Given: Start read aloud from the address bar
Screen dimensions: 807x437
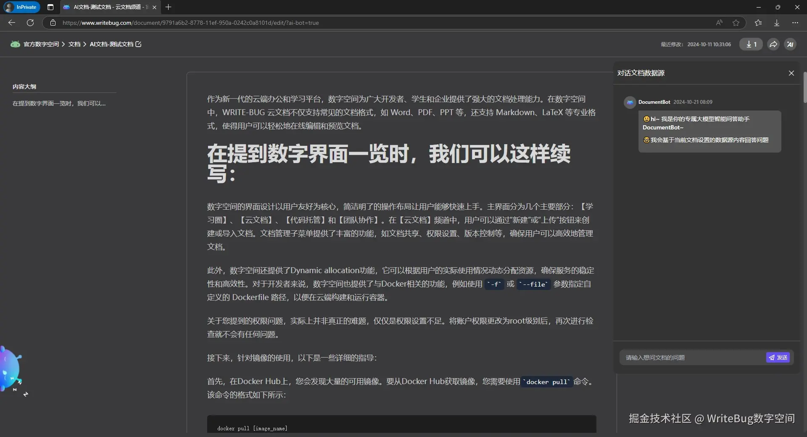Looking at the screenshot, I should [719, 23].
